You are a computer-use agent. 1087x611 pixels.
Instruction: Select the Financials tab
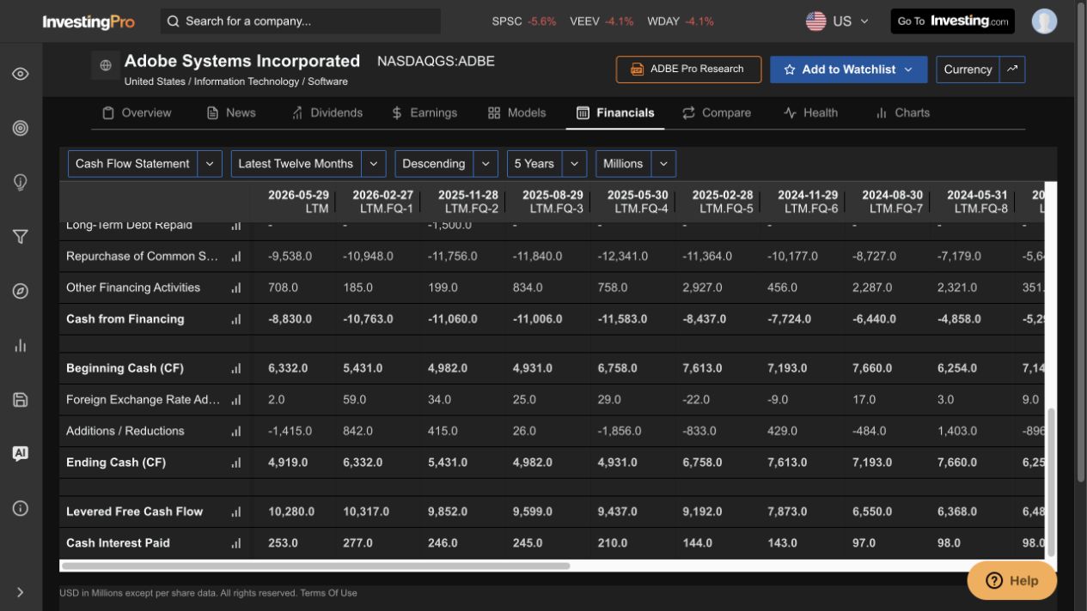[x=615, y=112]
